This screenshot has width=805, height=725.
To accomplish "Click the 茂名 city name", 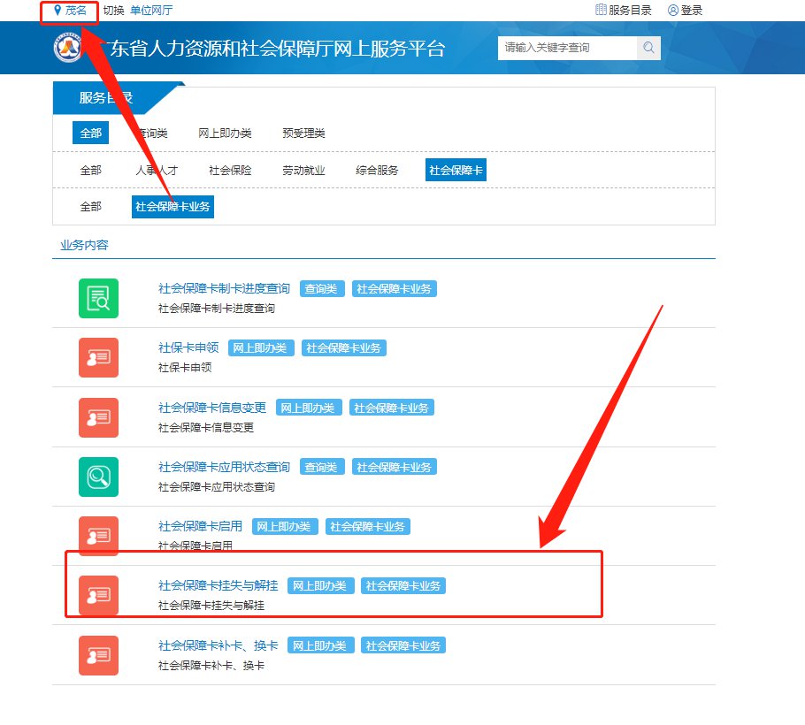I will (76, 11).
